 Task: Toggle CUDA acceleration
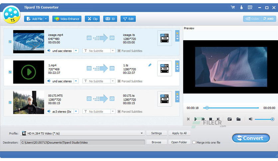click(x=252, y=19)
